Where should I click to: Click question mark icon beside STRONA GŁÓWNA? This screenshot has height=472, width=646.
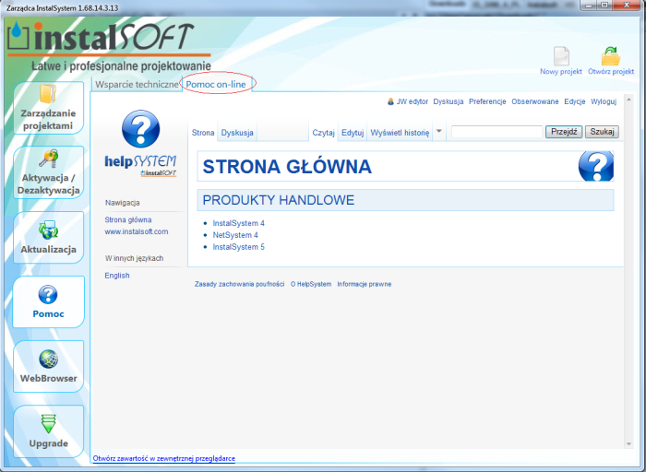[x=596, y=166]
